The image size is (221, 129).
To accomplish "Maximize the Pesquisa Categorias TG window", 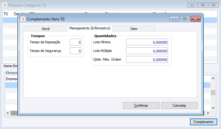I will [x=203, y=5].
